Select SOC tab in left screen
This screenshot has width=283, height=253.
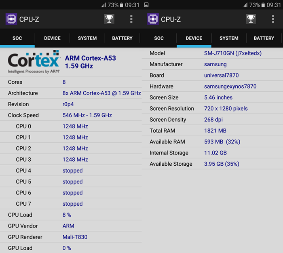17,38
